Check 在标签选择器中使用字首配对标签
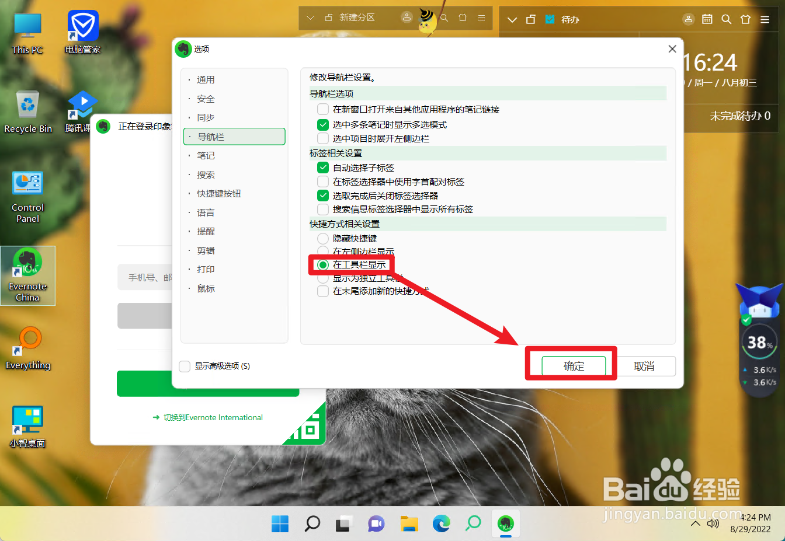Image resolution: width=785 pixels, height=541 pixels. tap(323, 182)
